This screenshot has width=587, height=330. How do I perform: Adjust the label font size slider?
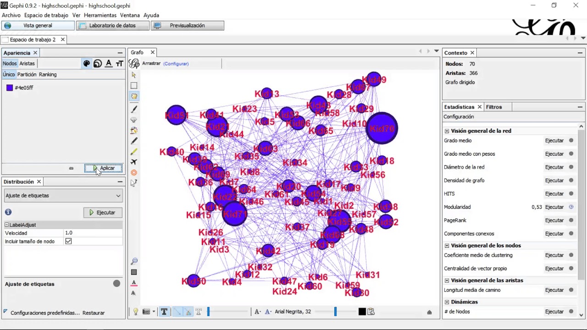(x=335, y=312)
